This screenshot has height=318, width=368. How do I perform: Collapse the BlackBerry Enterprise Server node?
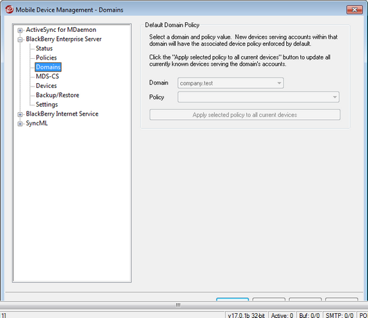click(x=20, y=39)
